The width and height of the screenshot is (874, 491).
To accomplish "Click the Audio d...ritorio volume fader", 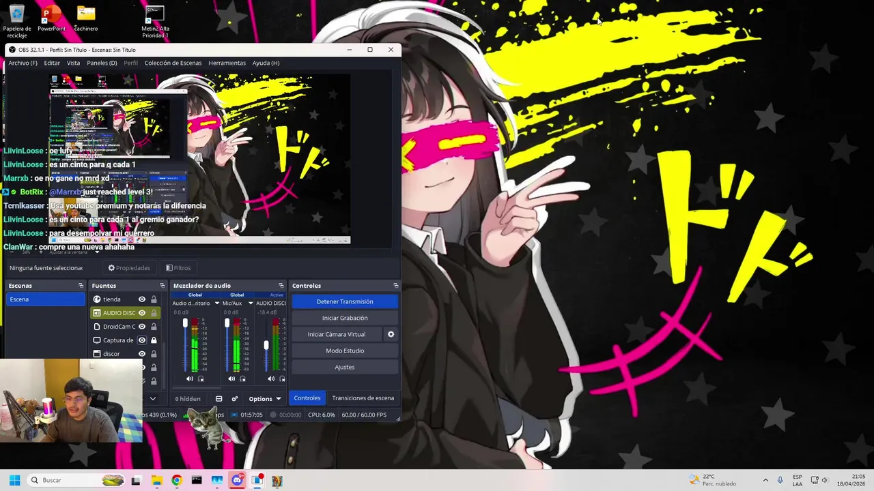I will (185, 323).
